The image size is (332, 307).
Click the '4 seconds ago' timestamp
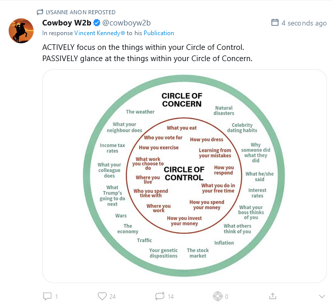coord(304,23)
